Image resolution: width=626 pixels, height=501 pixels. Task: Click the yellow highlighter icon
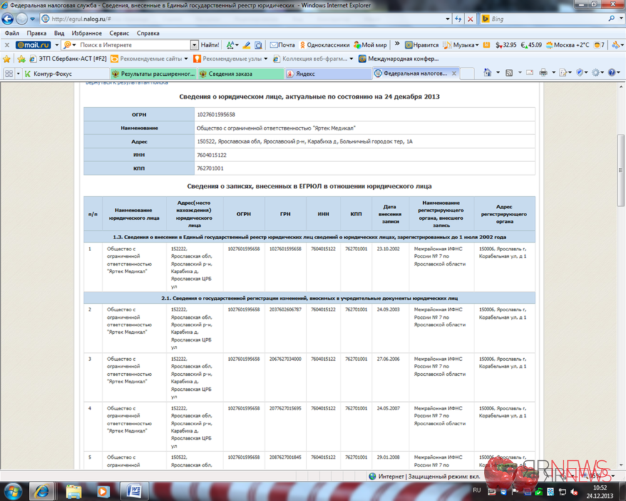(247, 45)
